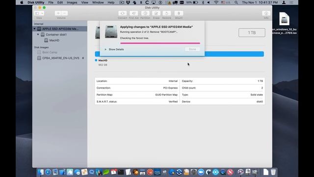Eject the CPBA_X64FRE_EN-US_DV5 image

pyautogui.click(x=83, y=58)
